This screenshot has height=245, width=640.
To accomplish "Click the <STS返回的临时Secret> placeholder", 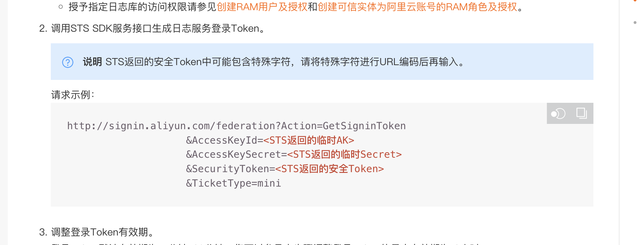I will (344, 155).
